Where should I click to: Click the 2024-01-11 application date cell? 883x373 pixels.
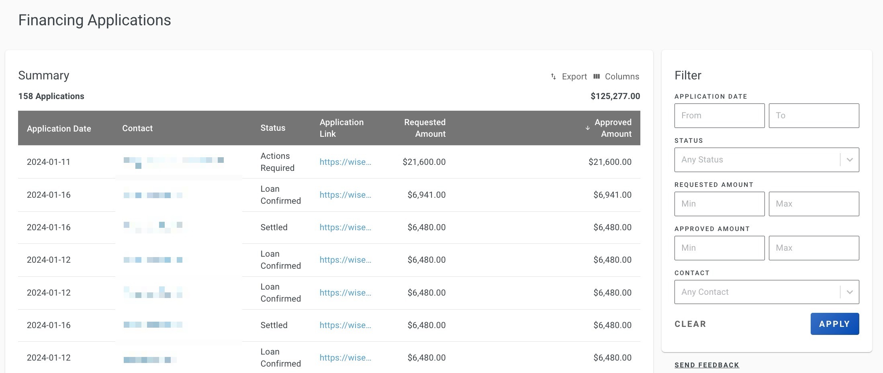point(49,162)
